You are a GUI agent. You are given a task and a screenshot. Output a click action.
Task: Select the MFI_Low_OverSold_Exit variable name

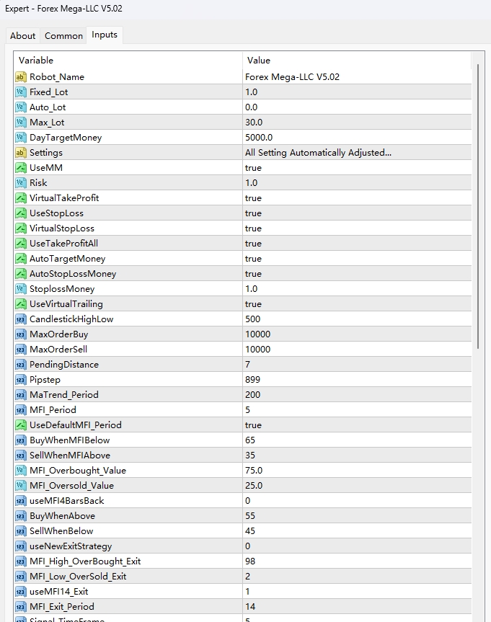[x=78, y=577]
